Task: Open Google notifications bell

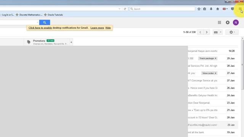Action: tap(228, 22)
